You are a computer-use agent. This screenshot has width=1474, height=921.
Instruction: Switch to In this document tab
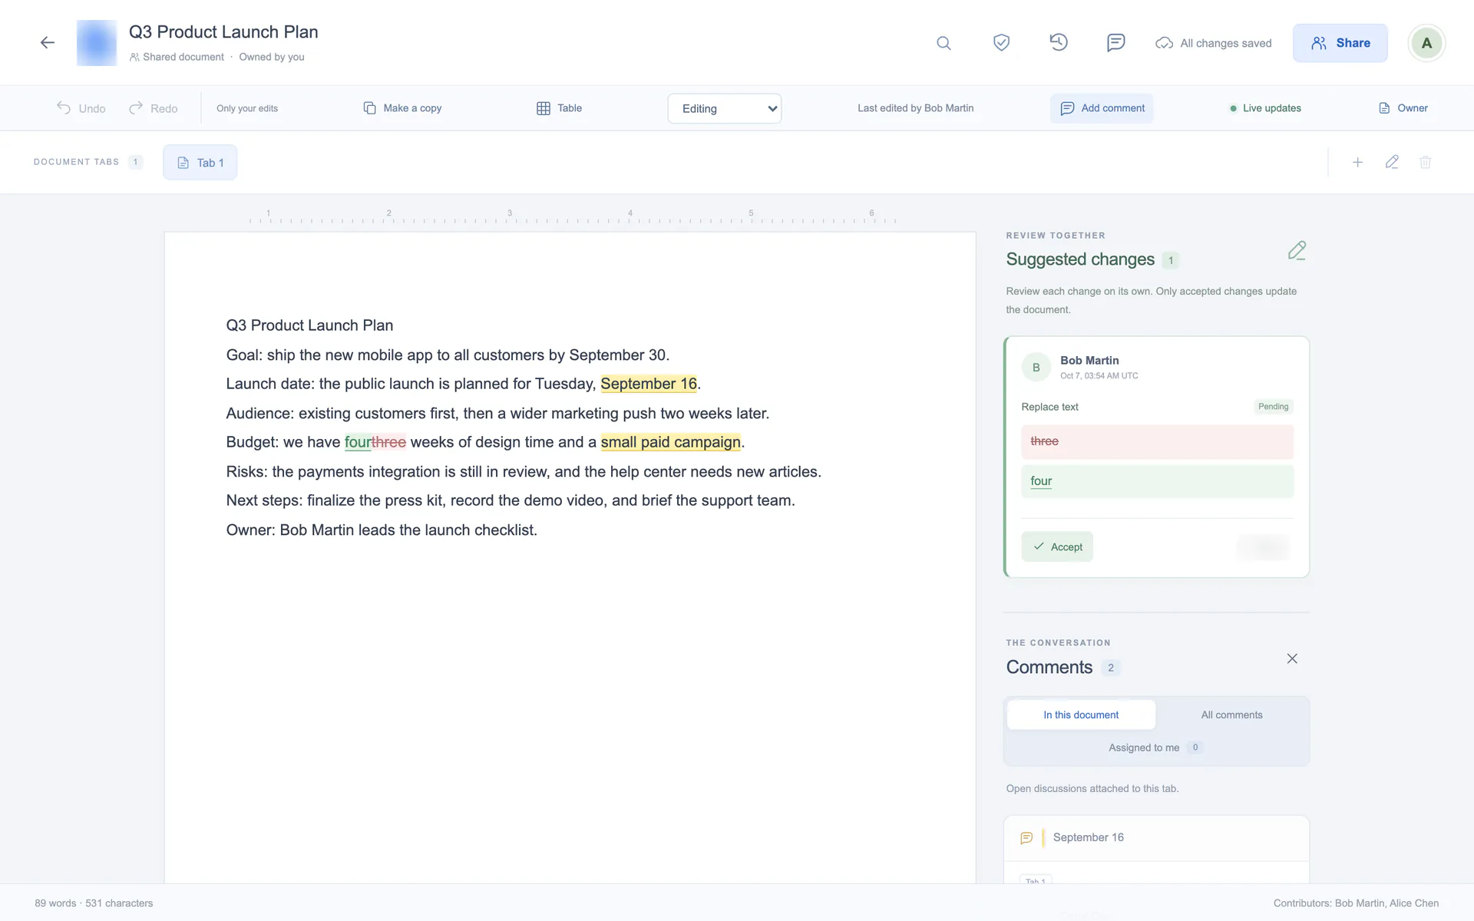pos(1081,715)
